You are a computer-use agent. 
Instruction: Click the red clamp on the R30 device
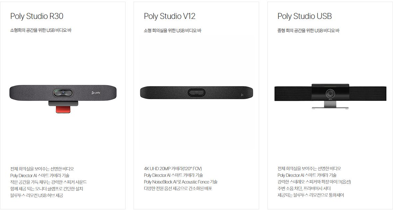[x=63, y=109]
